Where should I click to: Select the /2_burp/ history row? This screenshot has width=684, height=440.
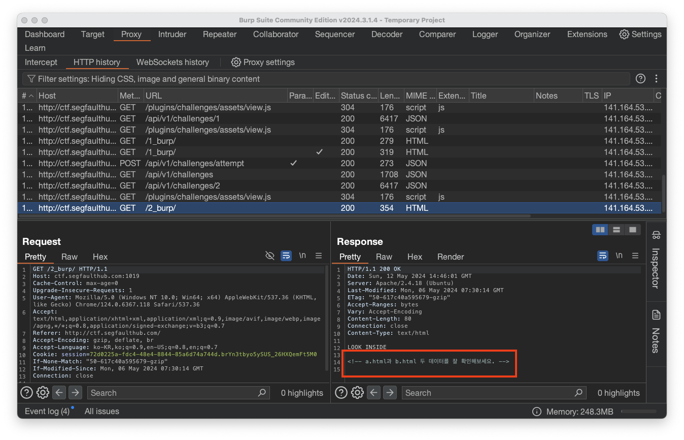(339, 208)
